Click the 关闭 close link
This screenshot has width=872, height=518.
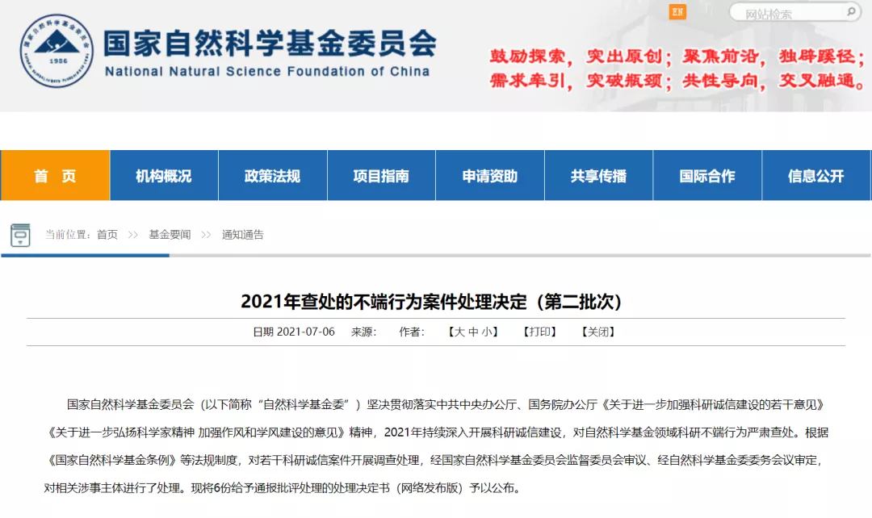click(597, 332)
